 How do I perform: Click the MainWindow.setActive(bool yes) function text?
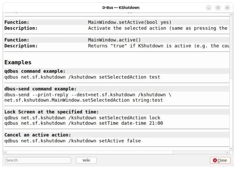(130, 22)
